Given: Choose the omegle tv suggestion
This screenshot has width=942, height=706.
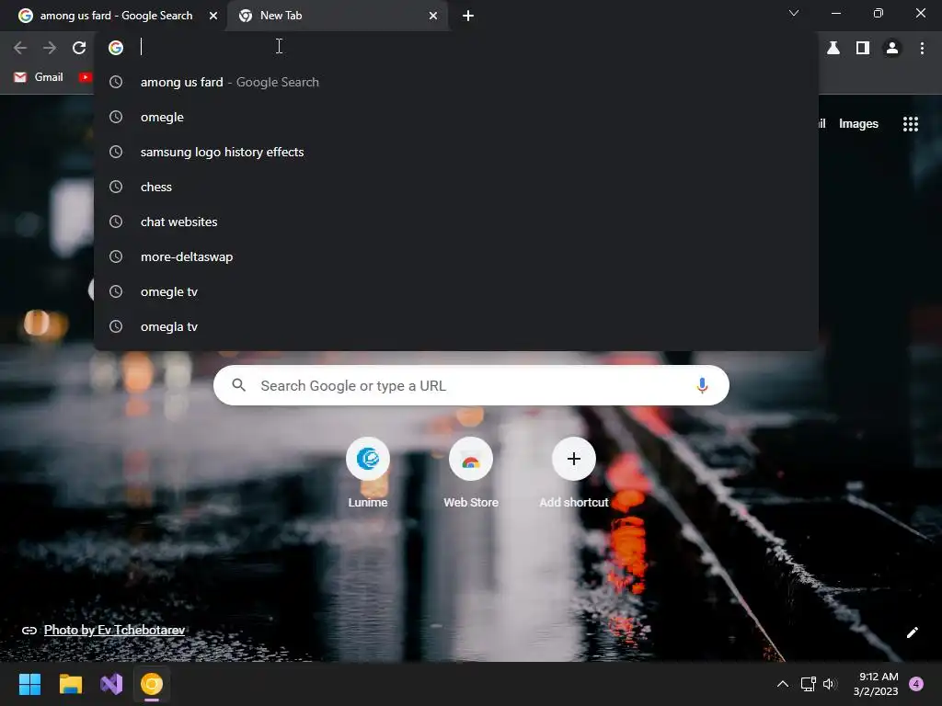Looking at the screenshot, I should click(x=456, y=291).
